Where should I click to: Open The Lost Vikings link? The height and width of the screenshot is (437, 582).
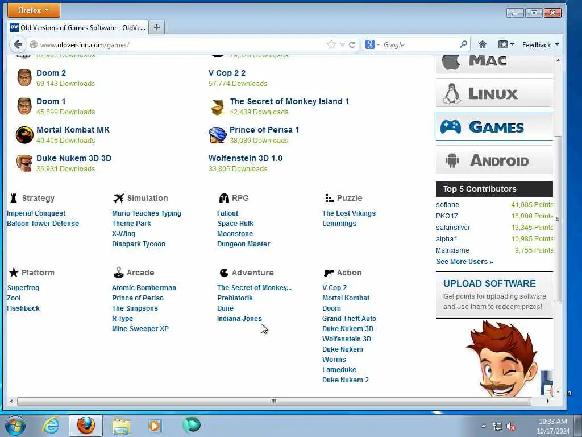click(x=349, y=213)
